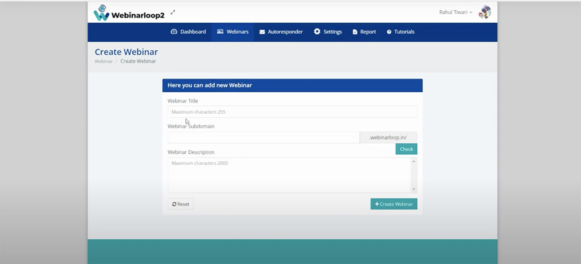Click the .webinarloop.in/ domain suffix
This screenshot has width=581, height=264.
(388, 137)
